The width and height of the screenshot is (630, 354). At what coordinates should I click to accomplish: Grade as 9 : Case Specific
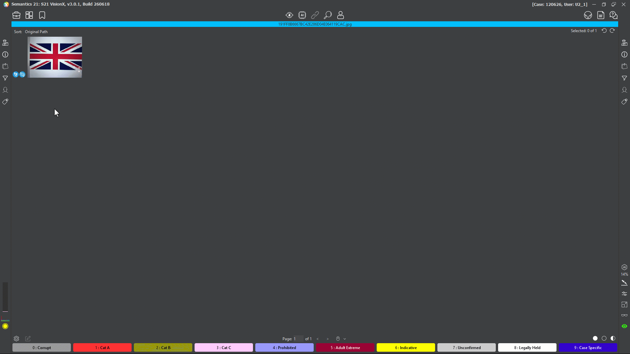click(x=588, y=347)
